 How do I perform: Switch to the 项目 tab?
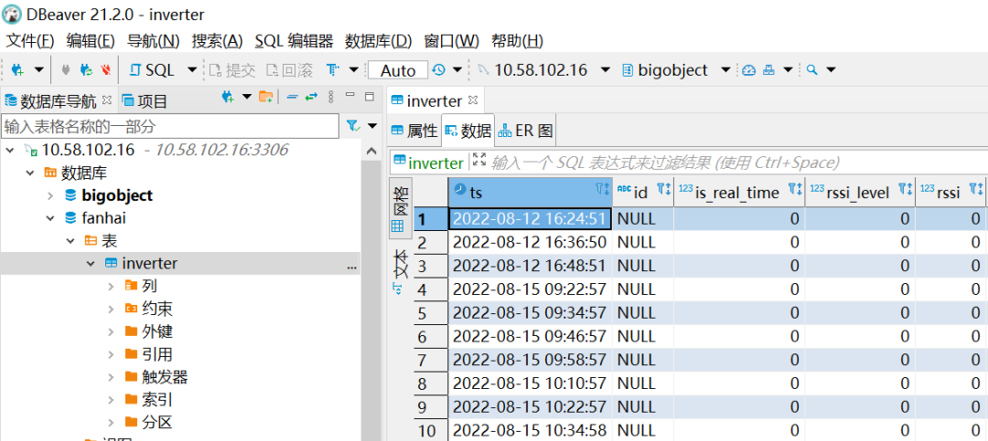(145, 100)
